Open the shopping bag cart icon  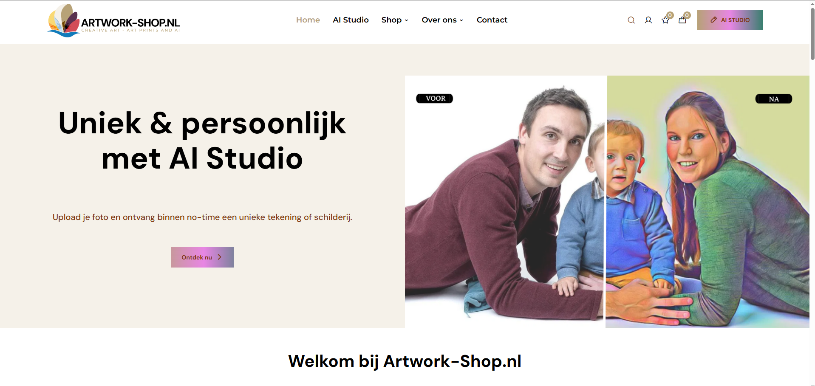[682, 20]
